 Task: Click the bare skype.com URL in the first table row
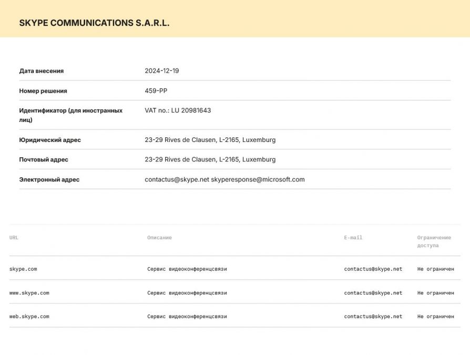[23, 269]
